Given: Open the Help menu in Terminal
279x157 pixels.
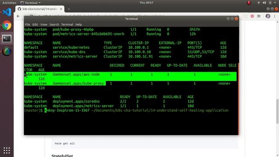Looking at the screenshot, I should point(78,24).
